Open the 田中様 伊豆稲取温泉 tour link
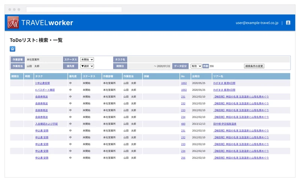 225,124
